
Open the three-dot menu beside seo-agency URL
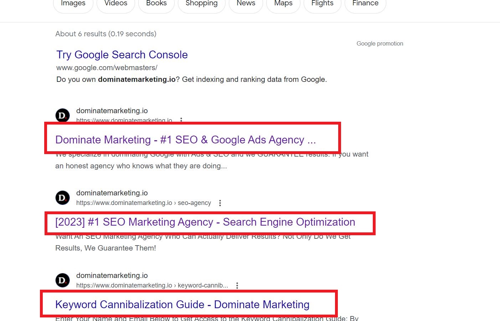pos(220,203)
